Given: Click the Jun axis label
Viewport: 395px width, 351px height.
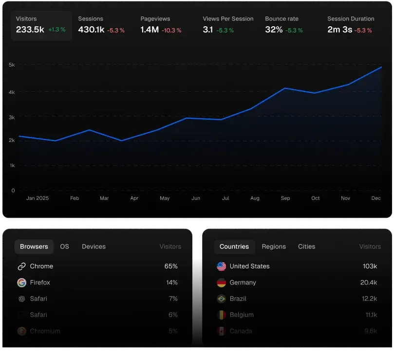Looking at the screenshot, I should [x=196, y=198].
